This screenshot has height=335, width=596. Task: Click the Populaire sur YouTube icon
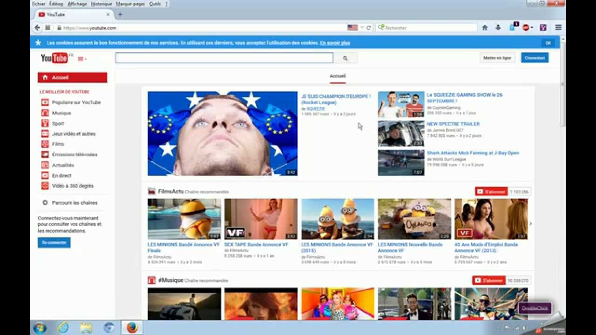pyautogui.click(x=45, y=102)
